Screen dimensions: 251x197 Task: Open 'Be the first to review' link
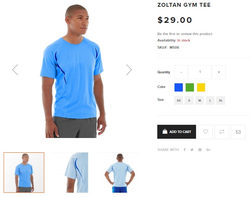[185, 34]
